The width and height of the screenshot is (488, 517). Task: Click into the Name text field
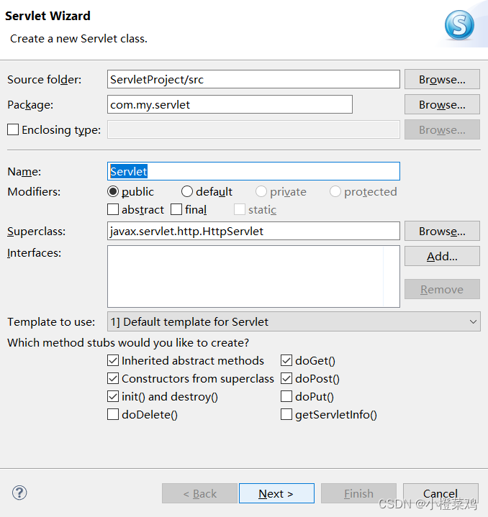[x=253, y=171]
